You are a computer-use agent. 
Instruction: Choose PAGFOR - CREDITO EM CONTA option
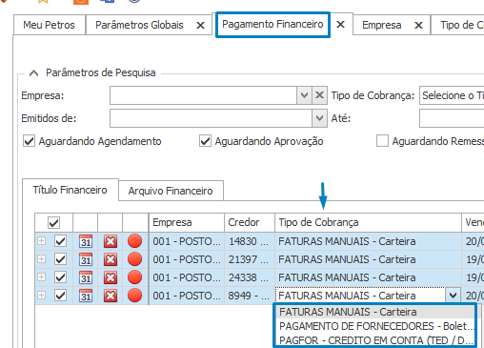click(x=375, y=340)
